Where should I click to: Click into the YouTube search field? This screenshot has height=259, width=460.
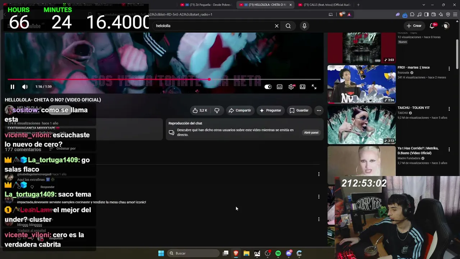214,26
